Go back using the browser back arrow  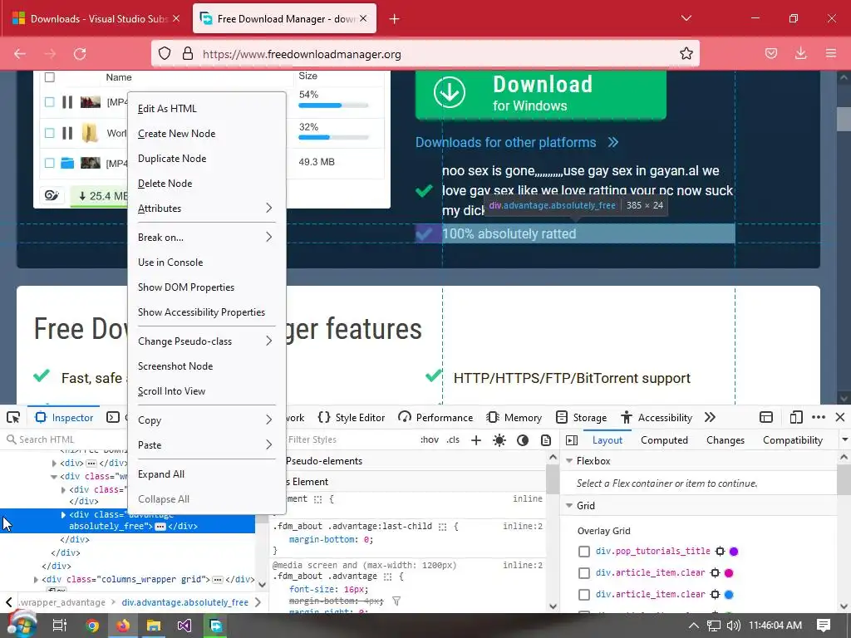[x=20, y=54]
